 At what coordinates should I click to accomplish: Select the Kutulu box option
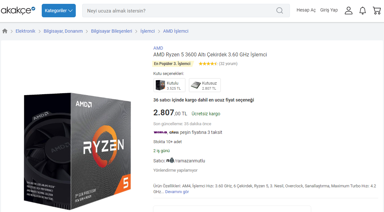[x=169, y=85]
